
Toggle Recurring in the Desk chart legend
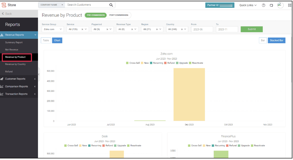(x=95, y=146)
